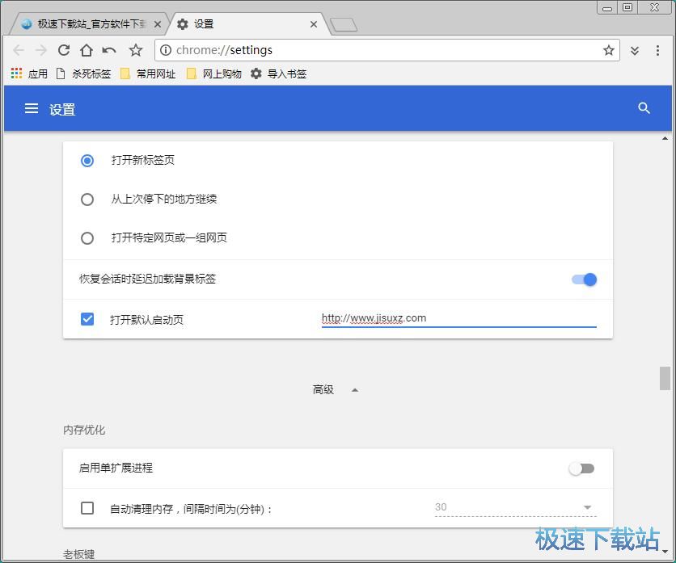The height and width of the screenshot is (563, 676).
Task: Click the star icon left of the address bar
Action: [136, 50]
